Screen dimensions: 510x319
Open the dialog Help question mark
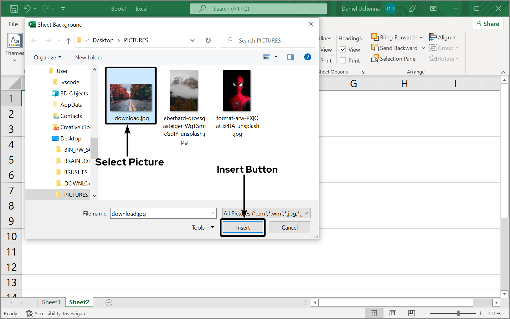[307, 57]
